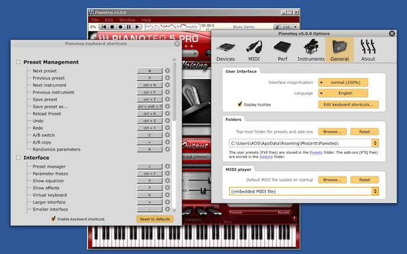
Task: Add shortcut for Show equalizer
Action: (x=167, y=181)
